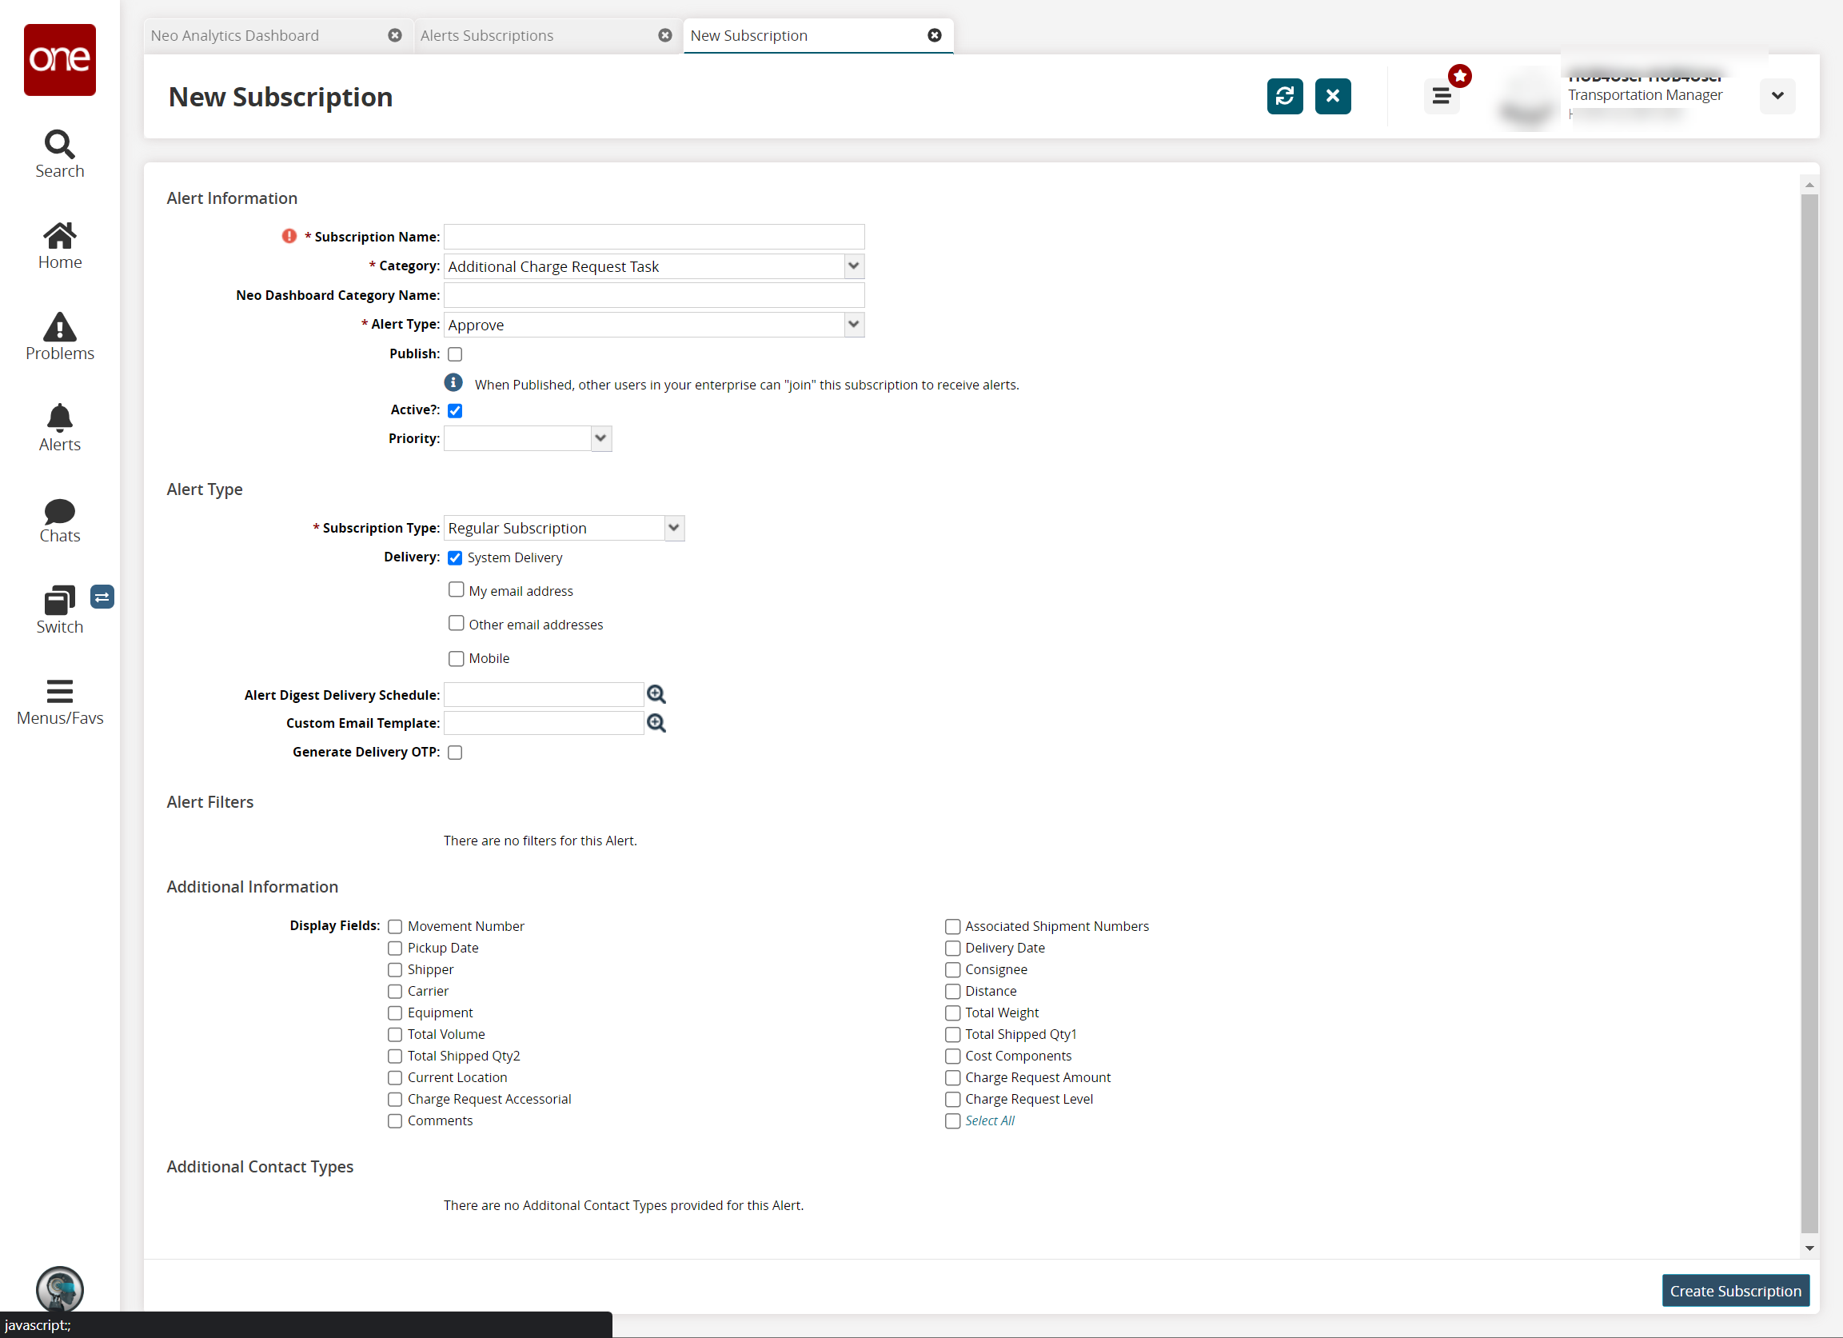
Task: Enable the Publish checkbox
Action: pos(455,354)
